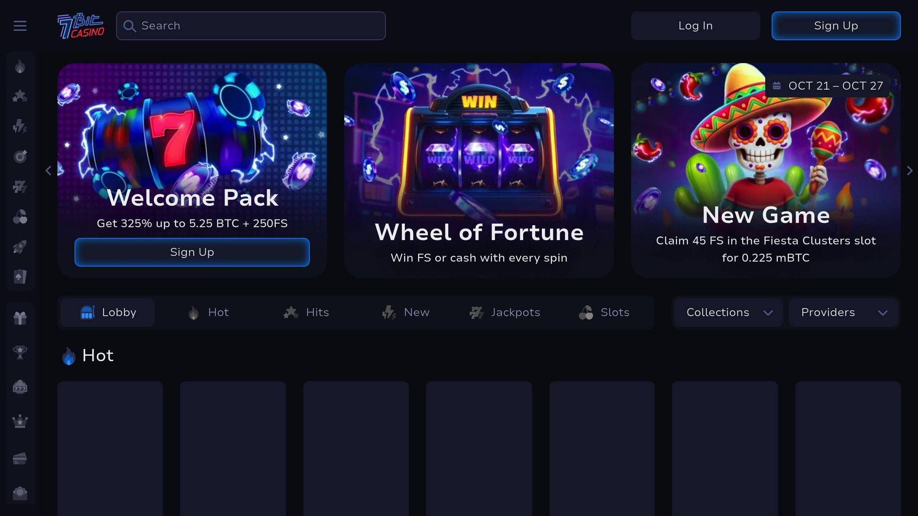Image resolution: width=918 pixels, height=516 pixels.
Task: Switch to the Hits tab
Action: tap(306, 312)
